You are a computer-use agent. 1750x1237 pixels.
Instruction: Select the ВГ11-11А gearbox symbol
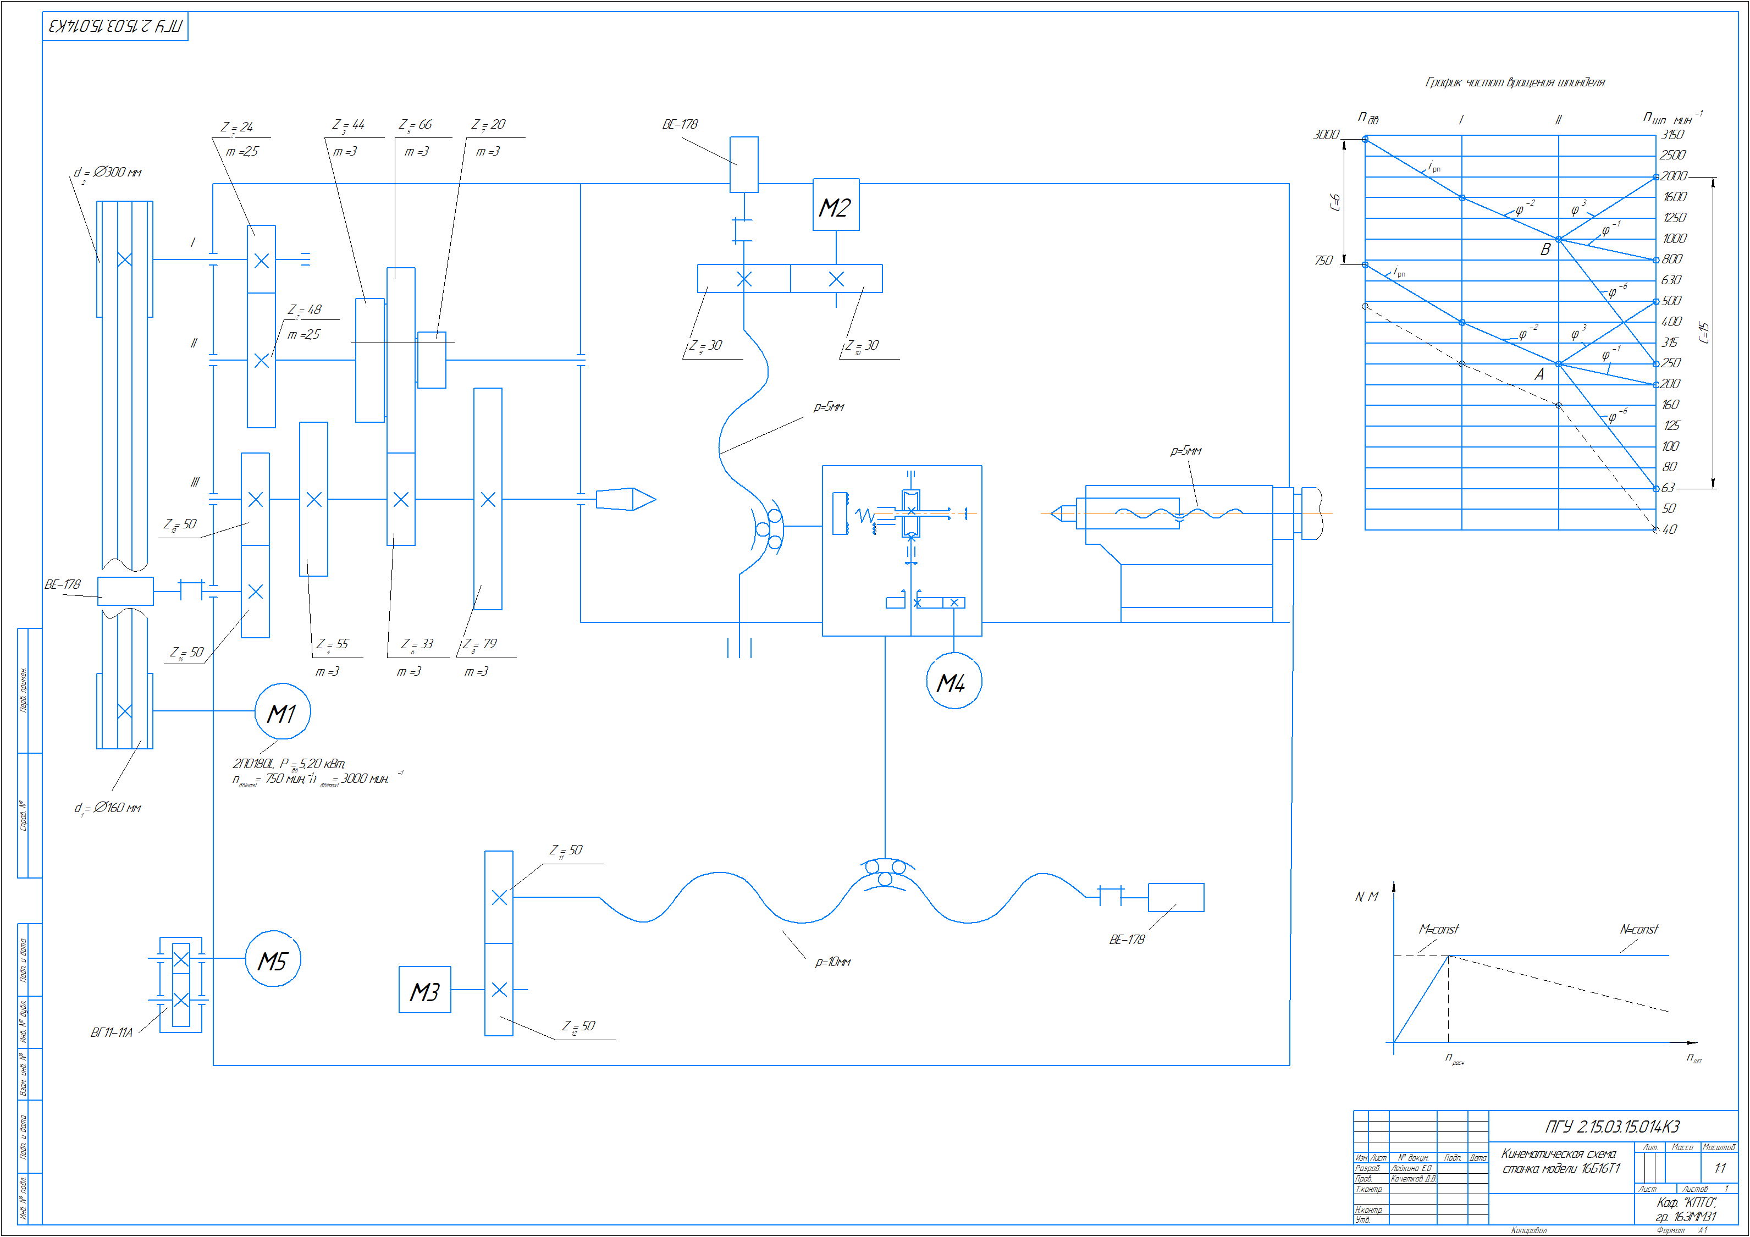pos(181,985)
